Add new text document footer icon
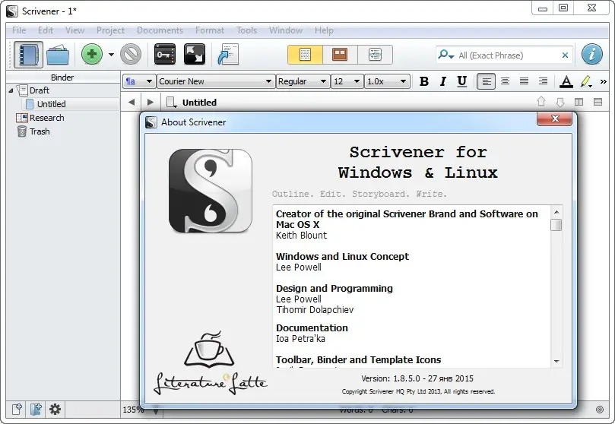 (17, 410)
